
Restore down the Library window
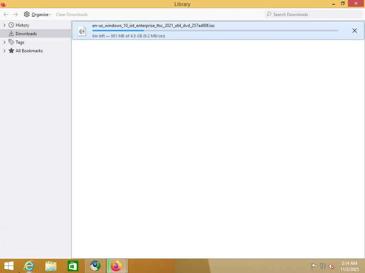pos(343,4)
